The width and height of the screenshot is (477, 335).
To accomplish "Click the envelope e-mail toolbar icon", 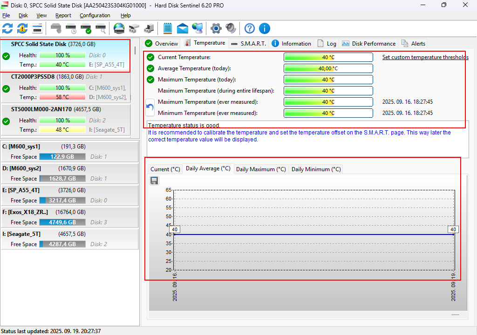I will click(183, 28).
